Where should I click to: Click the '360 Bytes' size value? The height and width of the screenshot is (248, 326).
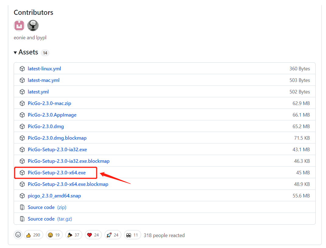click(x=300, y=69)
